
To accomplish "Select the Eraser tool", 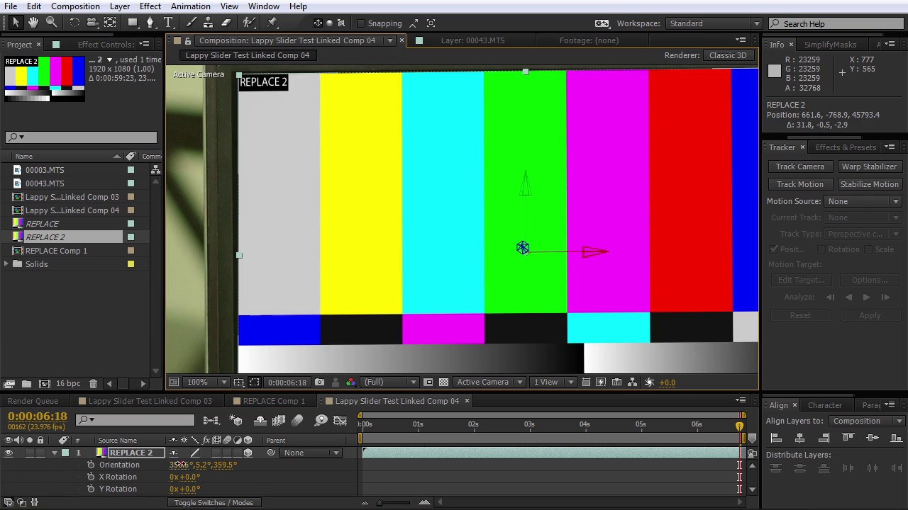I will pos(226,23).
